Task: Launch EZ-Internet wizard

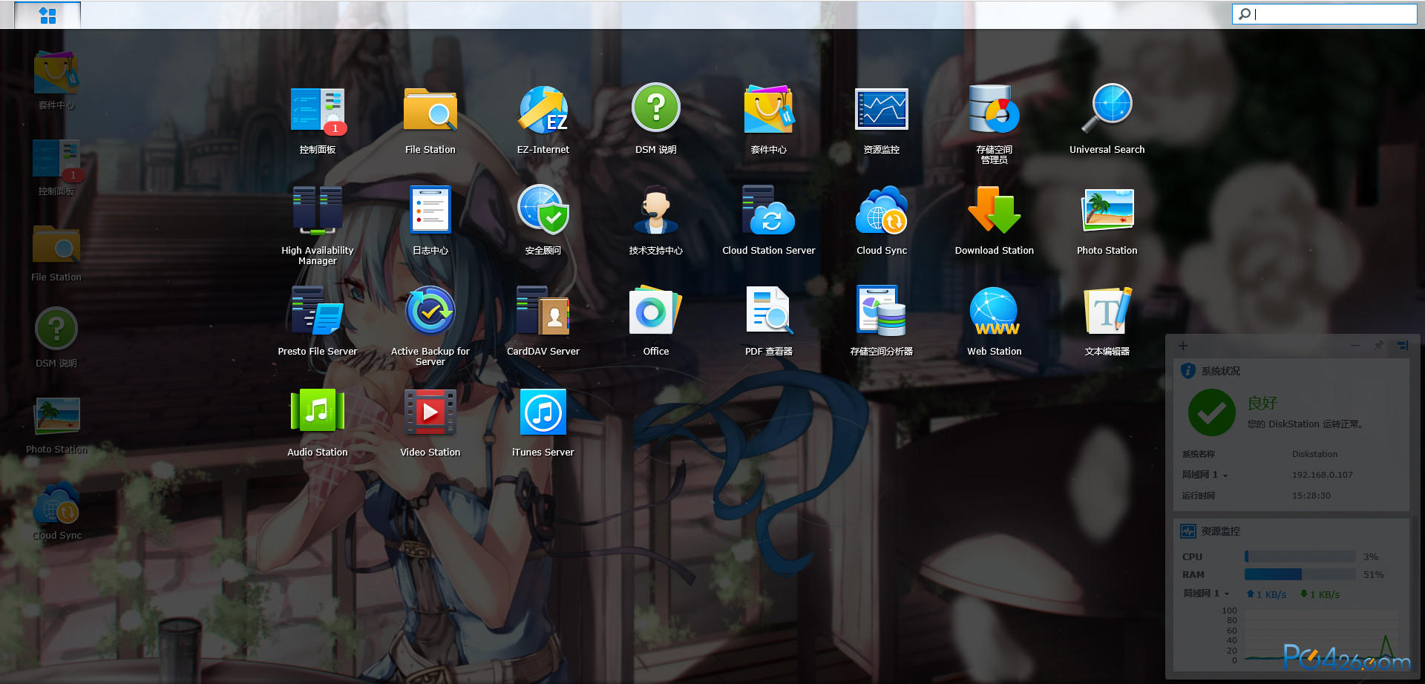Action: (x=543, y=110)
